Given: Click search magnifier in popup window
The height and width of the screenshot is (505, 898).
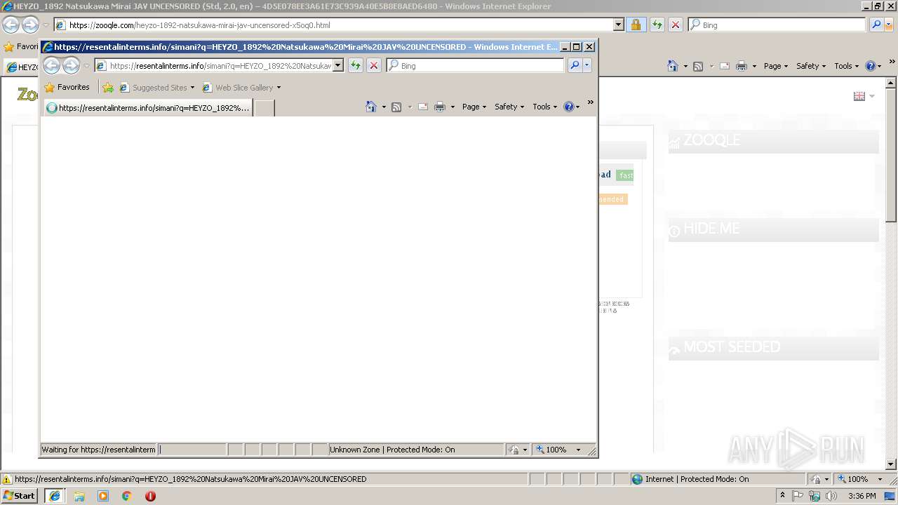Looking at the screenshot, I should point(575,65).
